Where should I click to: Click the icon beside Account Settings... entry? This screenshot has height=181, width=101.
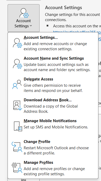[17, 43]
